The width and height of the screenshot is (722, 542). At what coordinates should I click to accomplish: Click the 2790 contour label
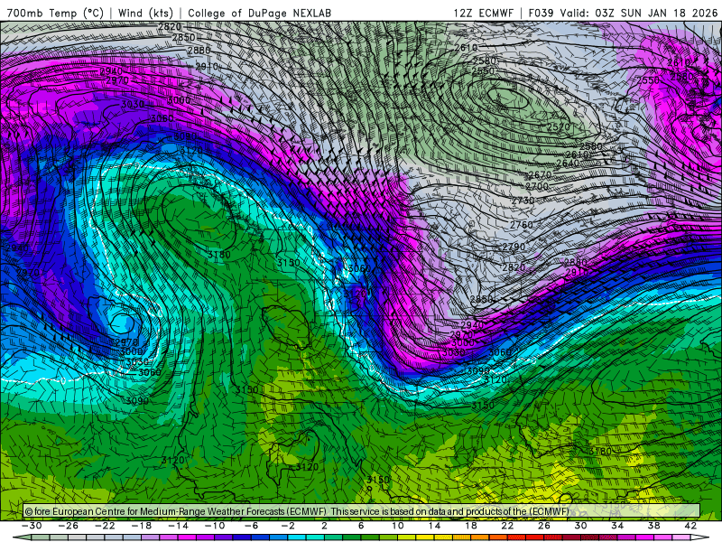tap(514, 247)
